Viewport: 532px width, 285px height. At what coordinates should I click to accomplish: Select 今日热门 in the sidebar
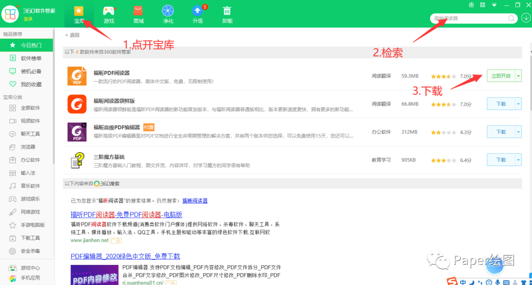(27, 45)
